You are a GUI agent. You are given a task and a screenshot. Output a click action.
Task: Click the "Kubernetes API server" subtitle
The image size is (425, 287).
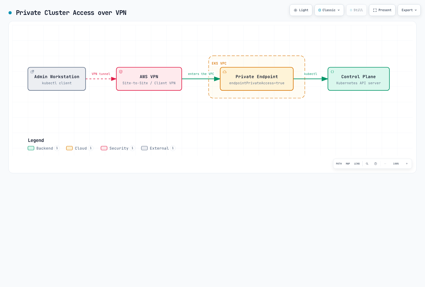click(x=359, y=83)
